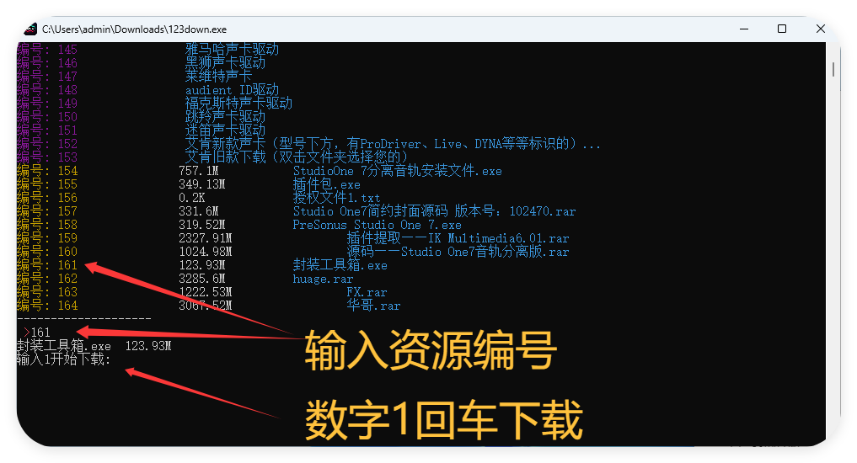Screen dimensions: 857x463
Task: Click the 1222.53M size value
Action: (205, 292)
